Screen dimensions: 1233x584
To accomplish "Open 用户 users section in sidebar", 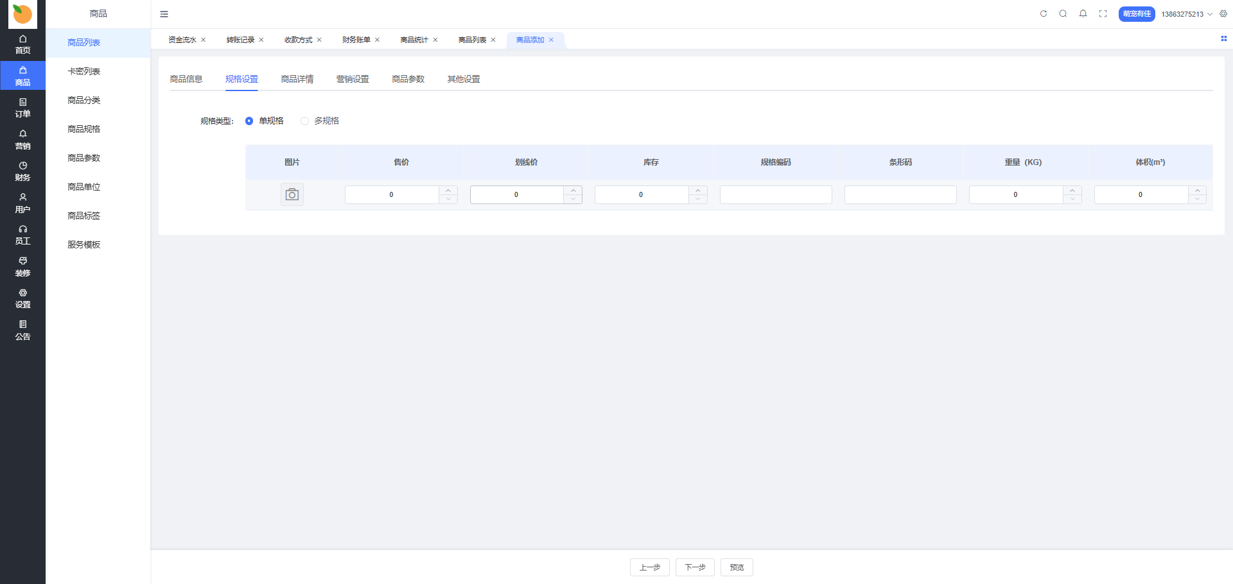I will [22, 203].
